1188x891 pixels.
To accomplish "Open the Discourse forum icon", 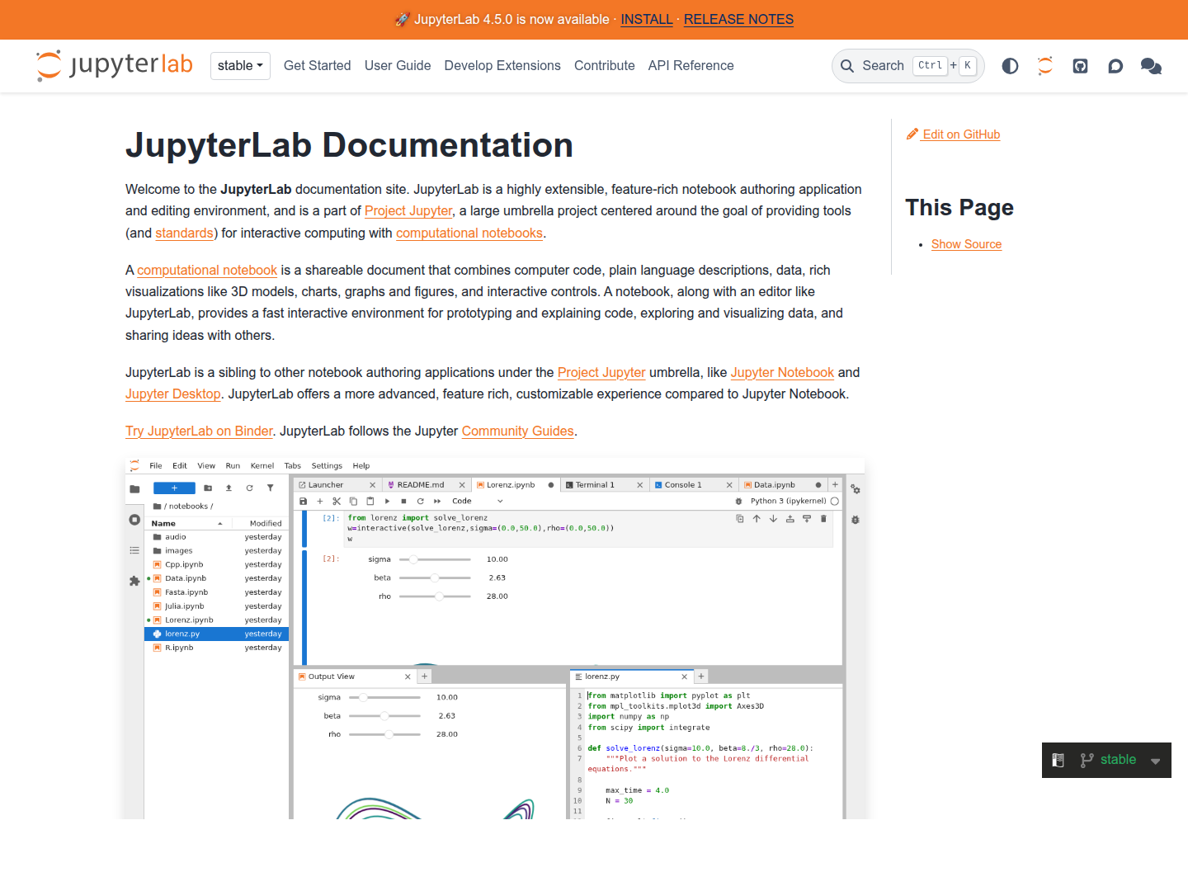I will pyautogui.click(x=1115, y=66).
